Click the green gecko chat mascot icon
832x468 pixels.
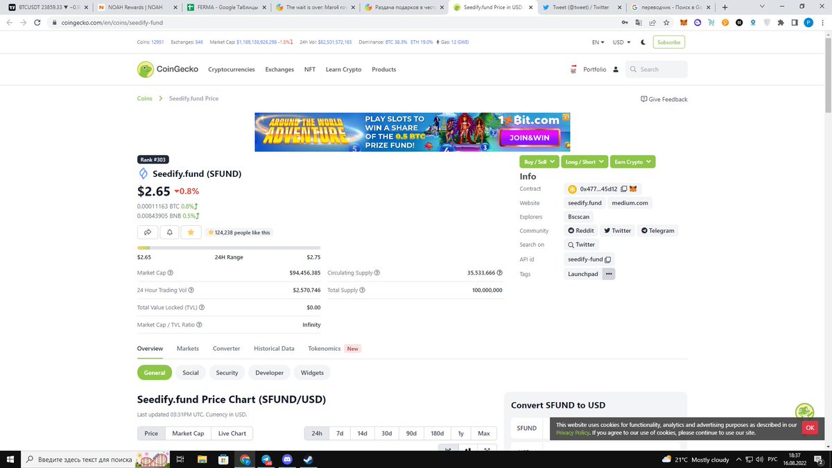pyautogui.click(x=805, y=412)
